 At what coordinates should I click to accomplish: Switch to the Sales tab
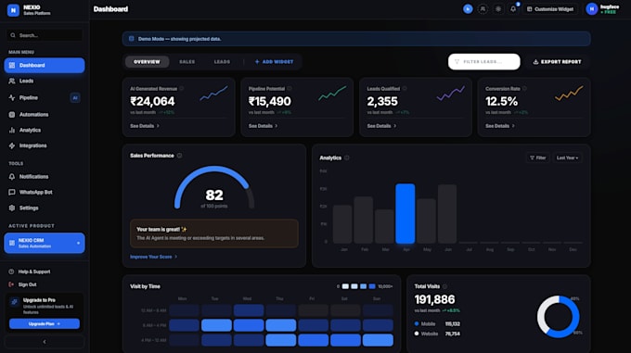click(x=187, y=62)
